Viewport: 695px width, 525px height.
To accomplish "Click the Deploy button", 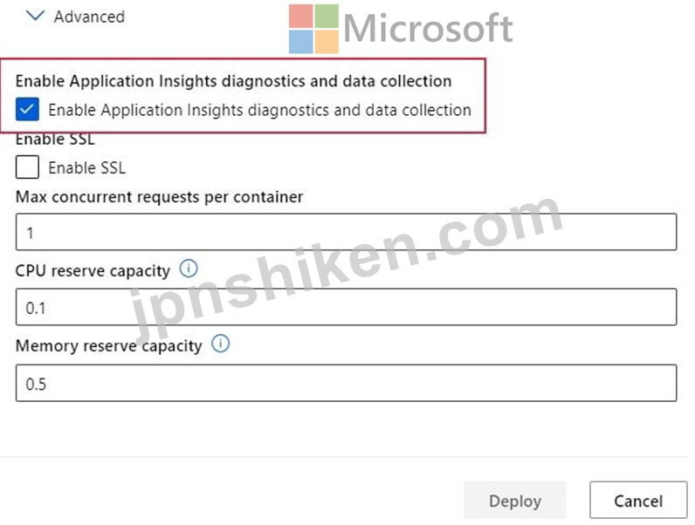I will click(x=515, y=501).
